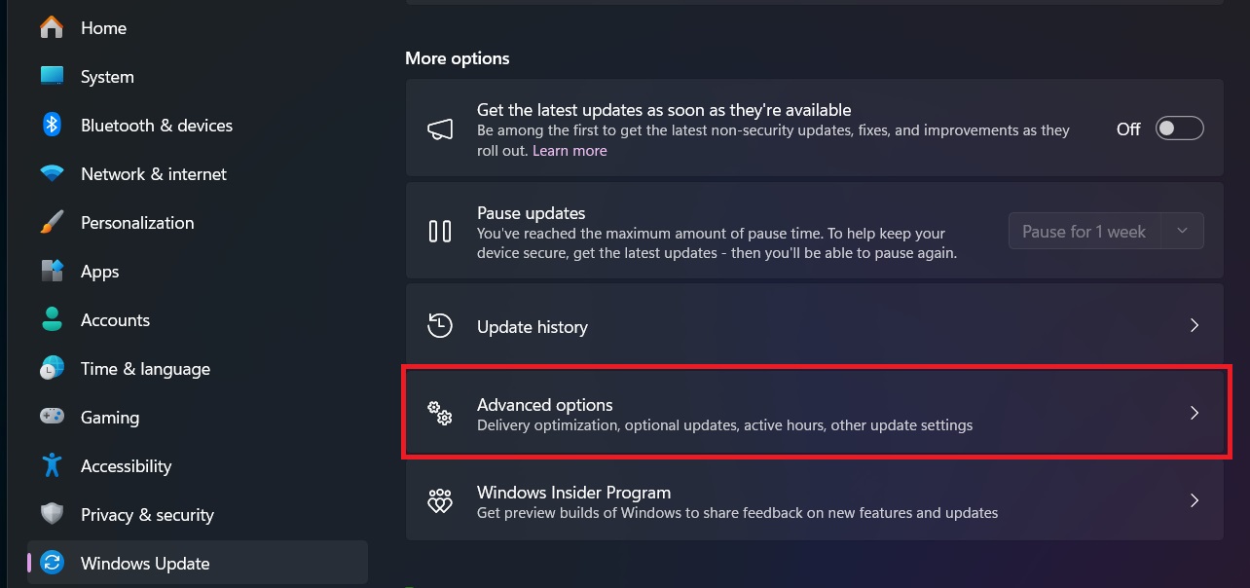Go to Time & language settings
The height and width of the screenshot is (588, 1250).
145,369
